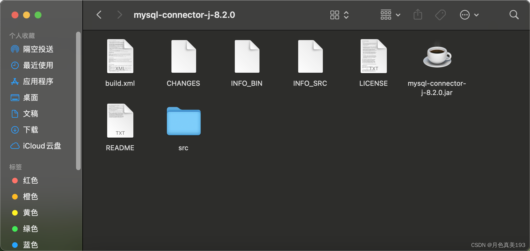Click the sidebar vertical scrollbar
This screenshot has height=251, width=530.
[78, 101]
